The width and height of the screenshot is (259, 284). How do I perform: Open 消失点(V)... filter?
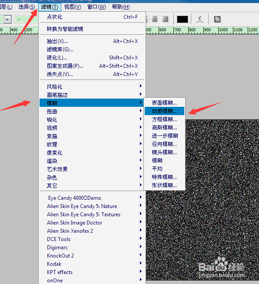click(x=92, y=74)
